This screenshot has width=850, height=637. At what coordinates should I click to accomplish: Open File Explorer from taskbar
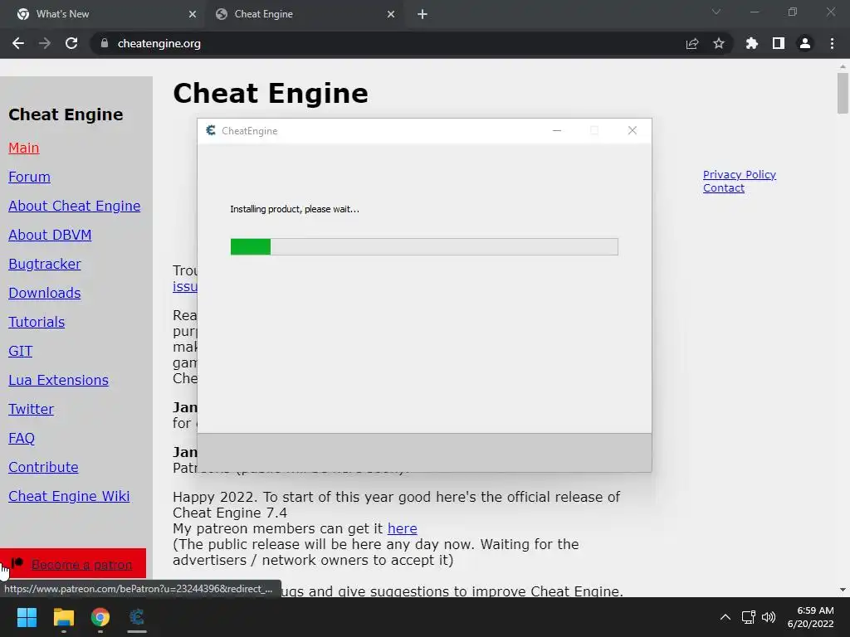tap(63, 617)
